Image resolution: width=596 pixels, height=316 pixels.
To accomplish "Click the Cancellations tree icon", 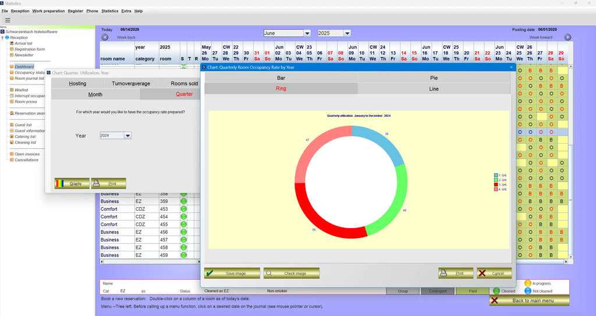I will click(x=12, y=159).
